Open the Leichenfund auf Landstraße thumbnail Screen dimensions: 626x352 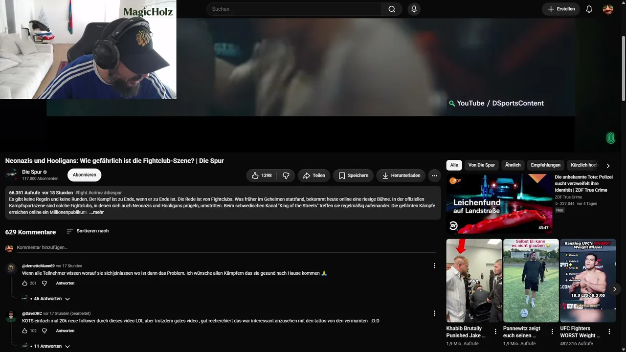[499, 204]
